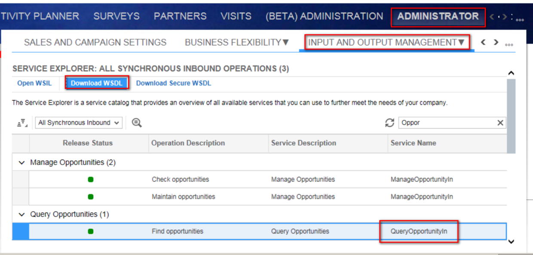Image resolution: width=533 pixels, height=255 pixels.
Task: Click the green status of Find opportunities
Action: pyautogui.click(x=91, y=231)
